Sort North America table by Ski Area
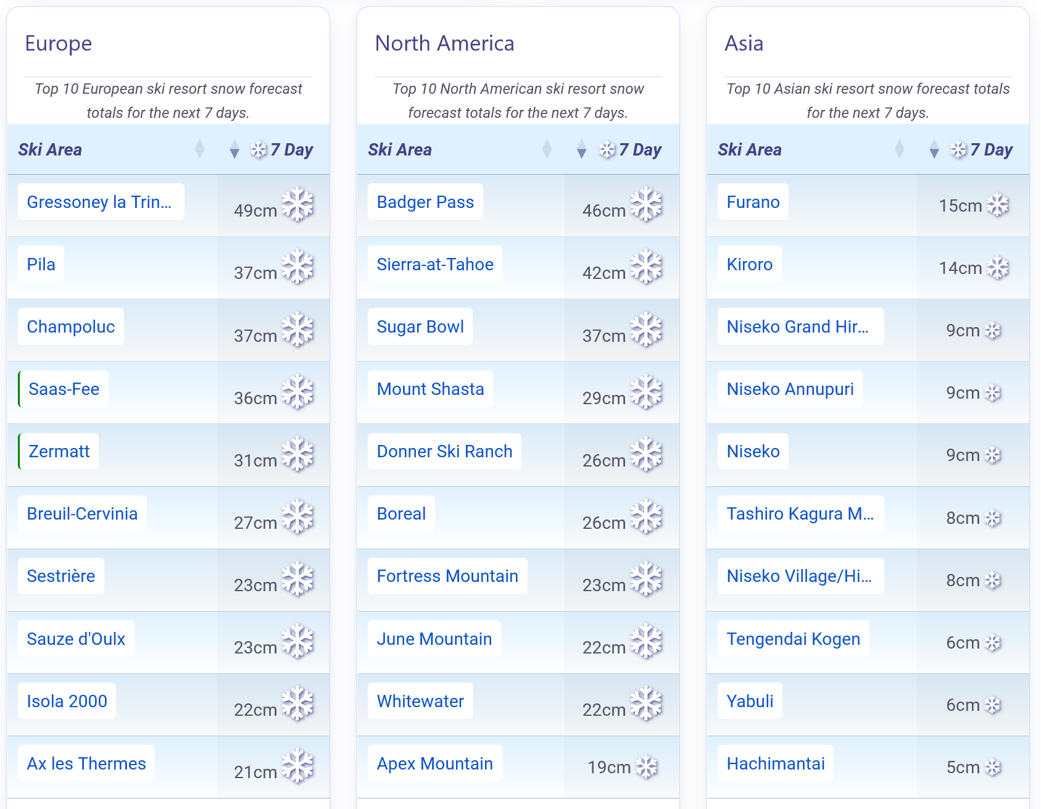This screenshot has width=1041, height=809. coord(547,149)
